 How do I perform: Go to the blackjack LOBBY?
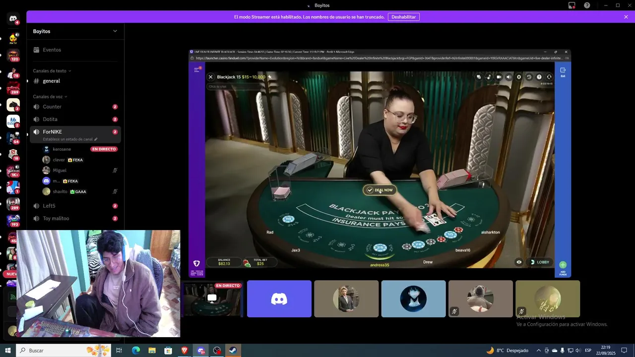540,262
